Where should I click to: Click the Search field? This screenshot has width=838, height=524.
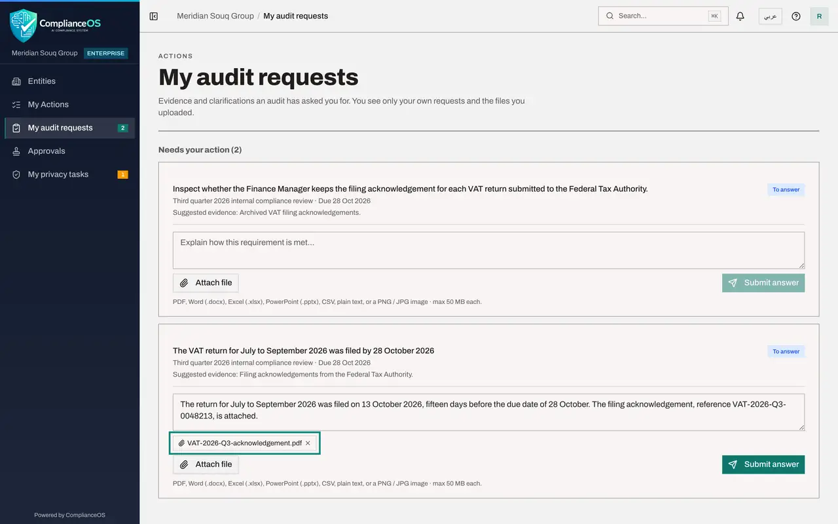[x=663, y=16]
